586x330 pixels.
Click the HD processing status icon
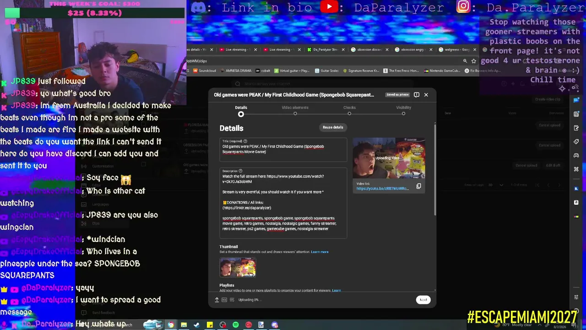(x=224, y=300)
